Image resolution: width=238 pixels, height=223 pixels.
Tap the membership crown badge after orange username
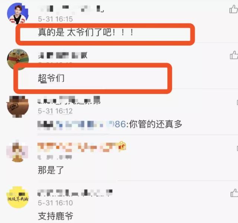pyautogui.click(x=122, y=146)
